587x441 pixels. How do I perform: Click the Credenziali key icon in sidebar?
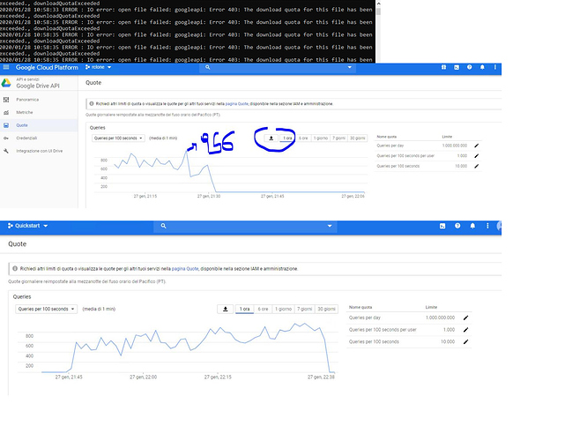point(6,138)
